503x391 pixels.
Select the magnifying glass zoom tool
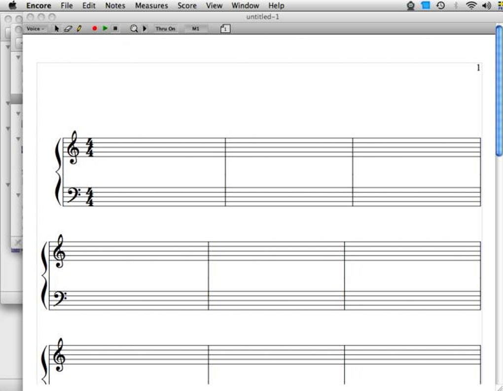[x=134, y=29]
